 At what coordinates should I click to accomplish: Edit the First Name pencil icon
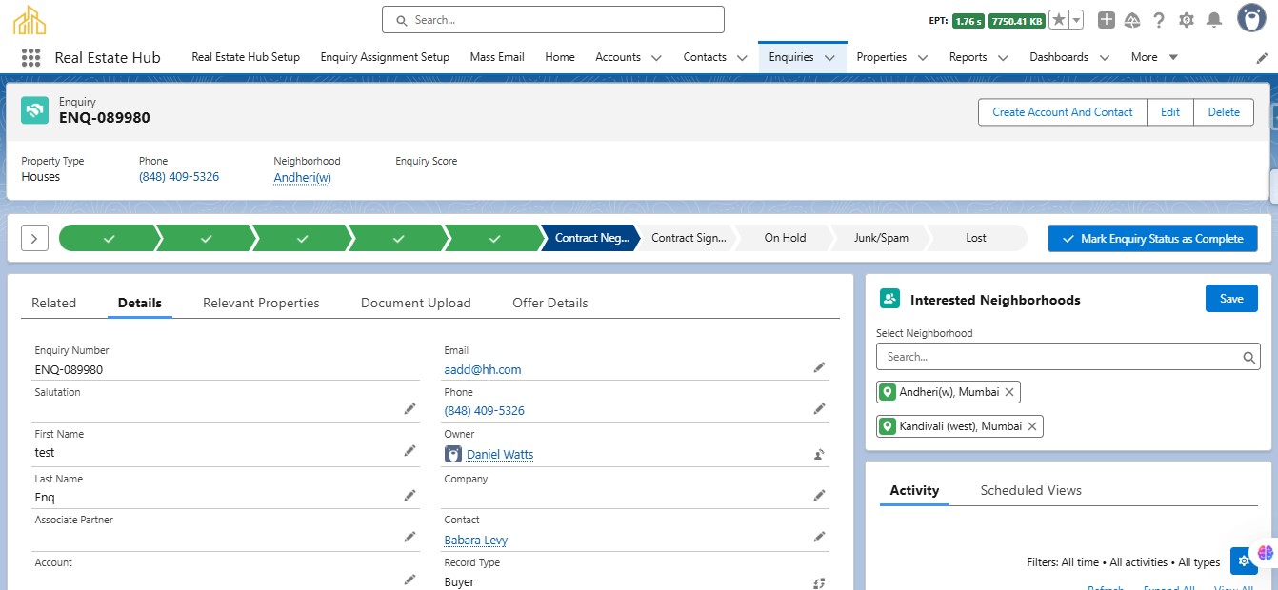(x=409, y=451)
